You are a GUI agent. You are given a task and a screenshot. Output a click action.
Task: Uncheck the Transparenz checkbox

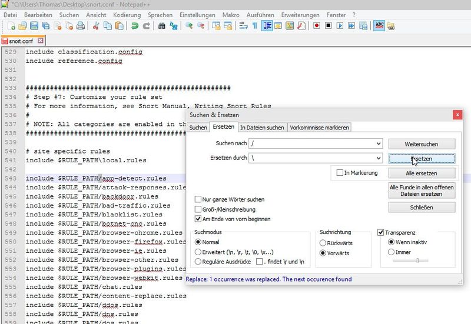coord(380,232)
